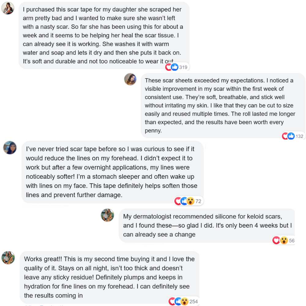306x306 pixels.
Task: Open the 56 reactions count
Action: tap(292, 241)
